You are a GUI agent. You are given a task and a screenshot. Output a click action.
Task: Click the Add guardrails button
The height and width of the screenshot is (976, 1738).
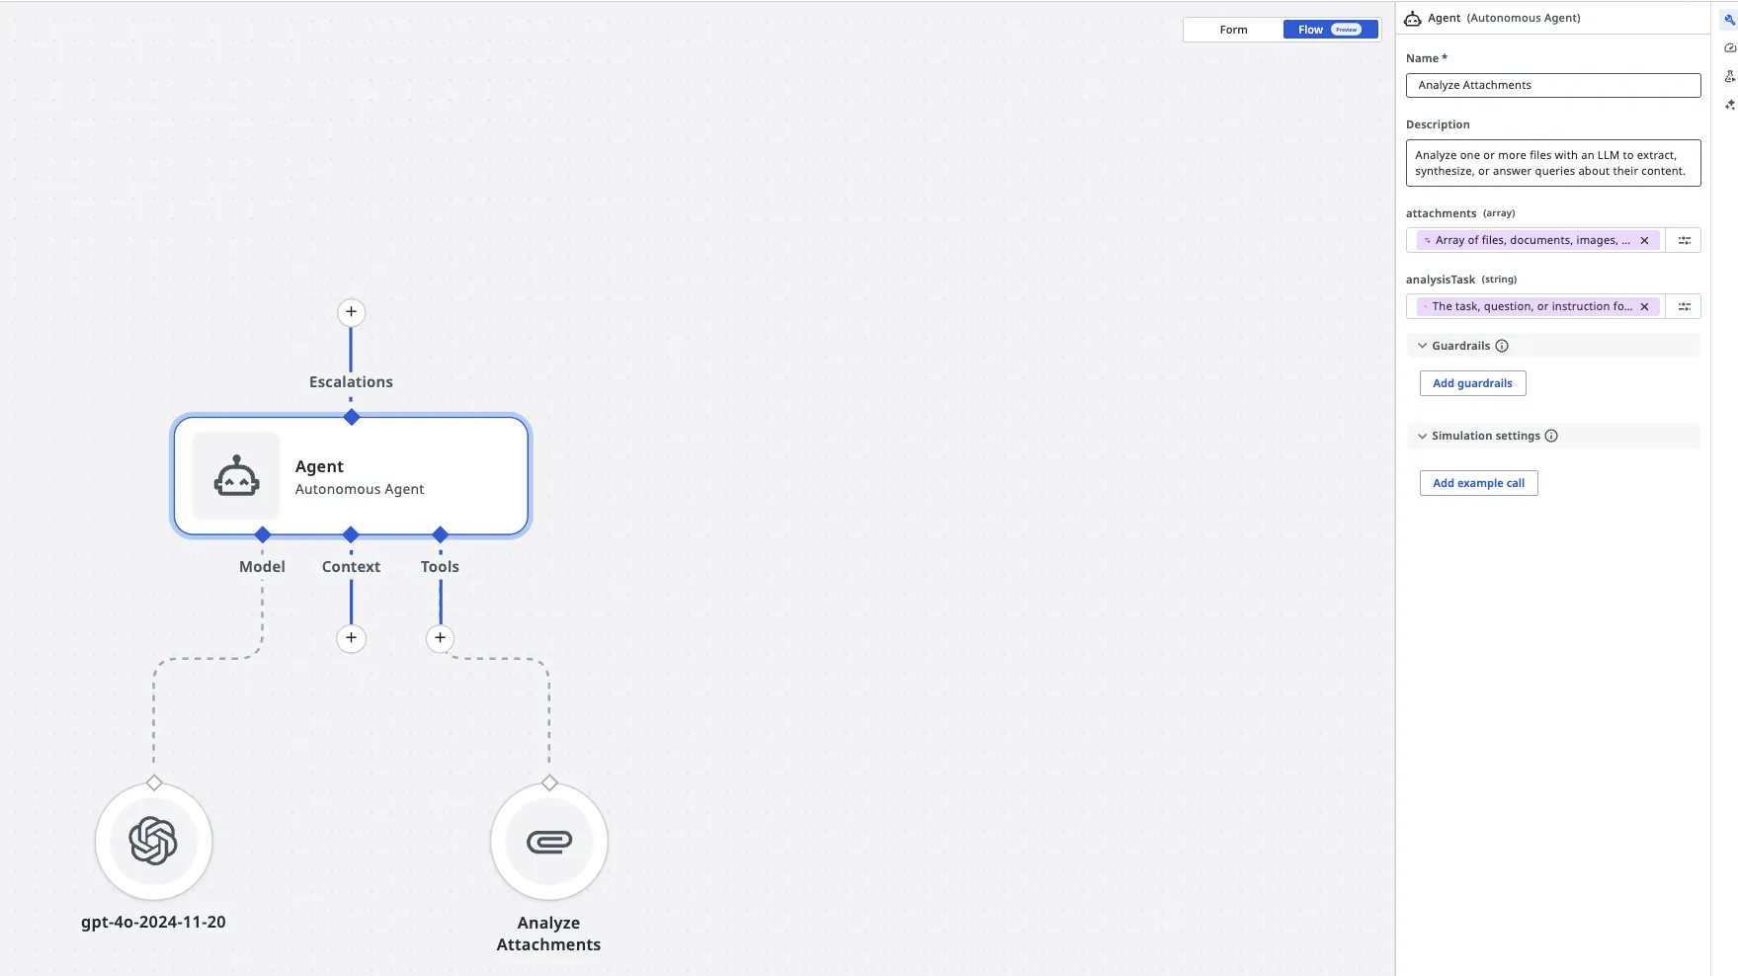1471,382
